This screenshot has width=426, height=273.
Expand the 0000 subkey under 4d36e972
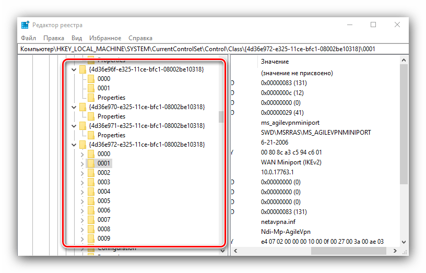coord(82,154)
